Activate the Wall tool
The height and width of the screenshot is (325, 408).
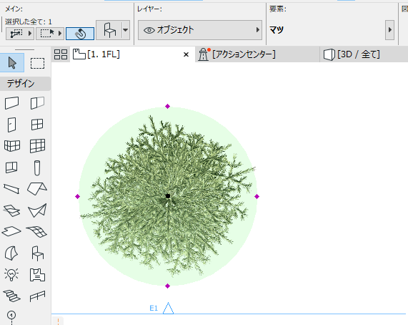[x=11, y=103]
